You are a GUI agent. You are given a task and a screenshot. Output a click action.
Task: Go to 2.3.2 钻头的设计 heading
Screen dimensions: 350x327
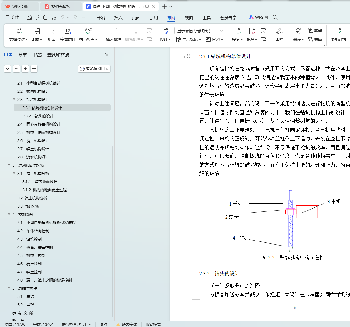tap(38, 116)
